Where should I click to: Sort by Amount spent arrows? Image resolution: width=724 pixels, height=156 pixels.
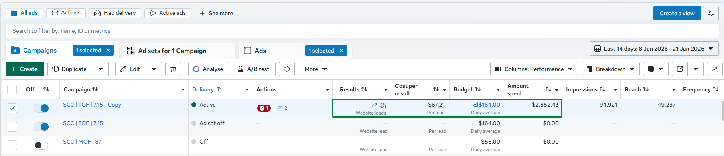click(x=548, y=89)
